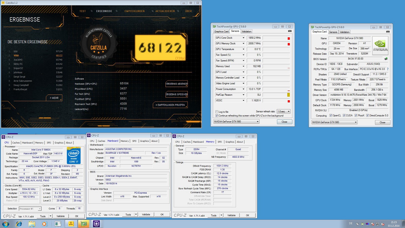Click EMPFEHLUNGEN PRUEFEN button
The height and width of the screenshot is (228, 405).
[x=170, y=105]
